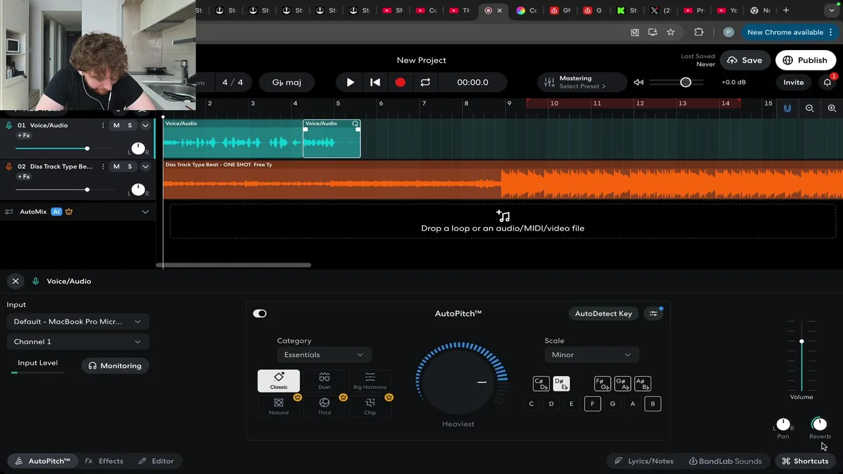Open the input device dropdown
843x474 pixels.
click(78, 322)
